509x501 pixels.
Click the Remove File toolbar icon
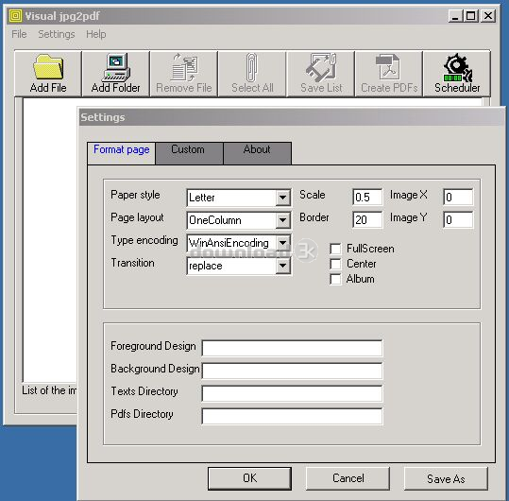(x=184, y=67)
